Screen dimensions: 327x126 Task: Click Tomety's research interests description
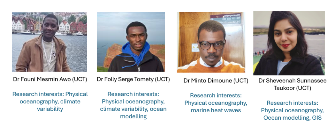pos(133,105)
